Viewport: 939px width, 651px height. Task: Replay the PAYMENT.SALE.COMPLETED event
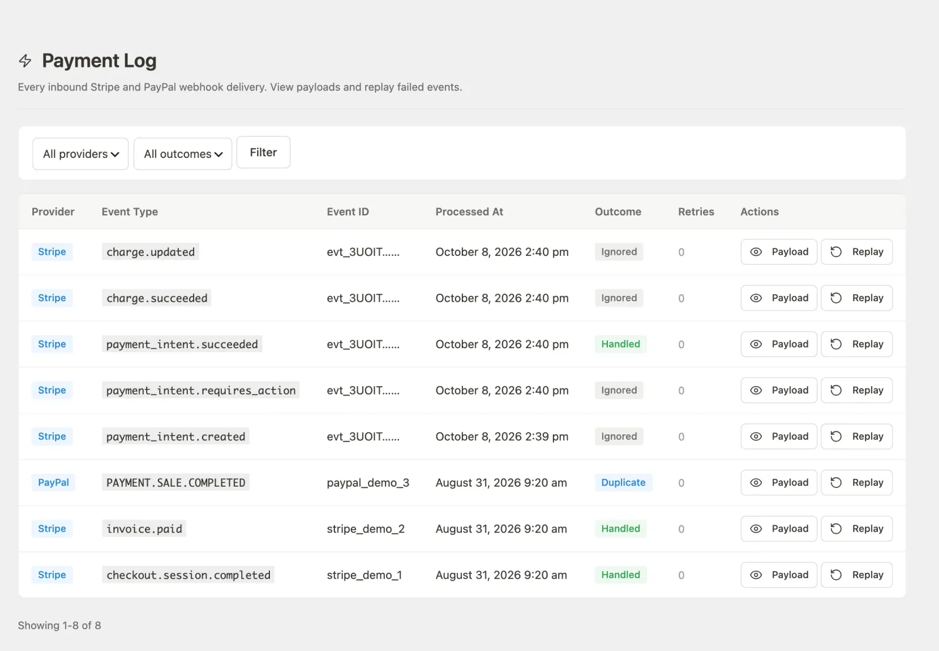[x=857, y=483]
